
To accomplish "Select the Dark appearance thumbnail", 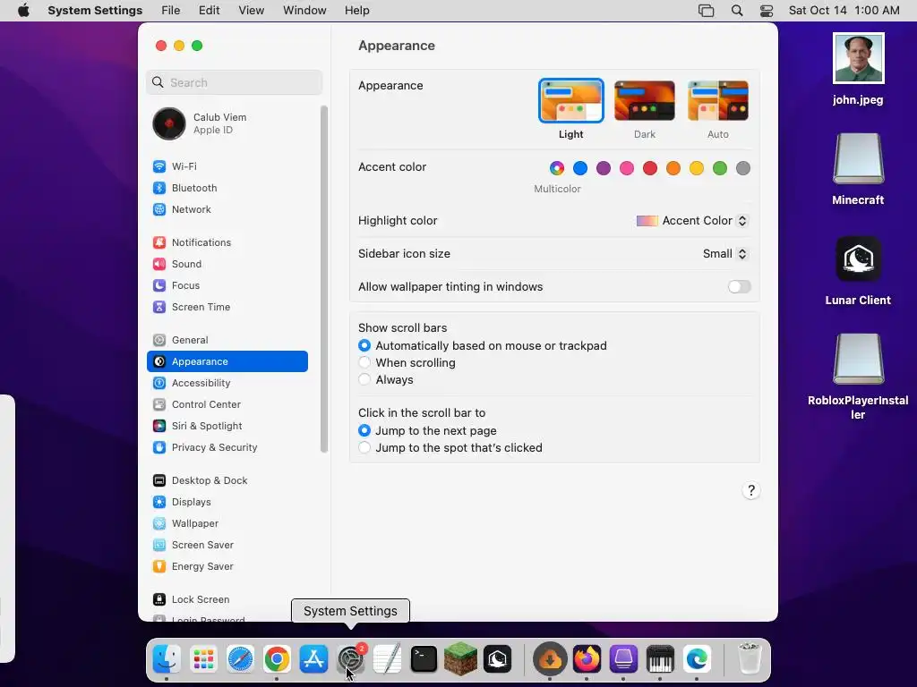I will [x=645, y=101].
